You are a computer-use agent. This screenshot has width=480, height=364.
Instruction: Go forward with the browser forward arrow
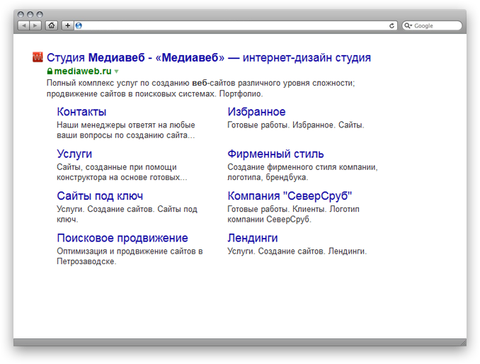[35, 25]
